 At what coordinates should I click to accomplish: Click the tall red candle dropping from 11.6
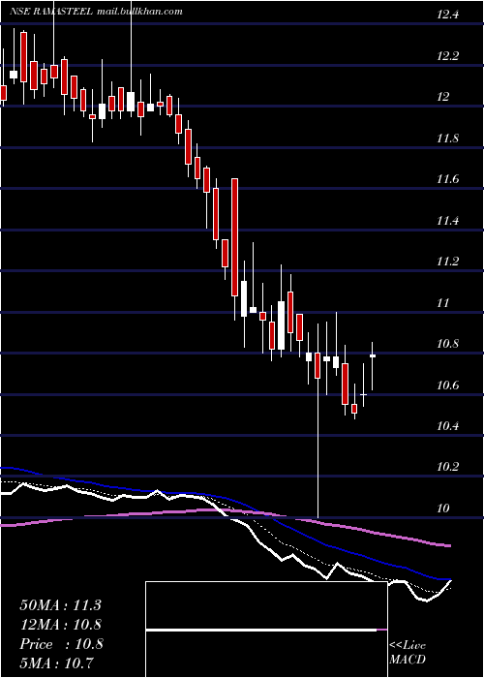pyautogui.click(x=234, y=237)
